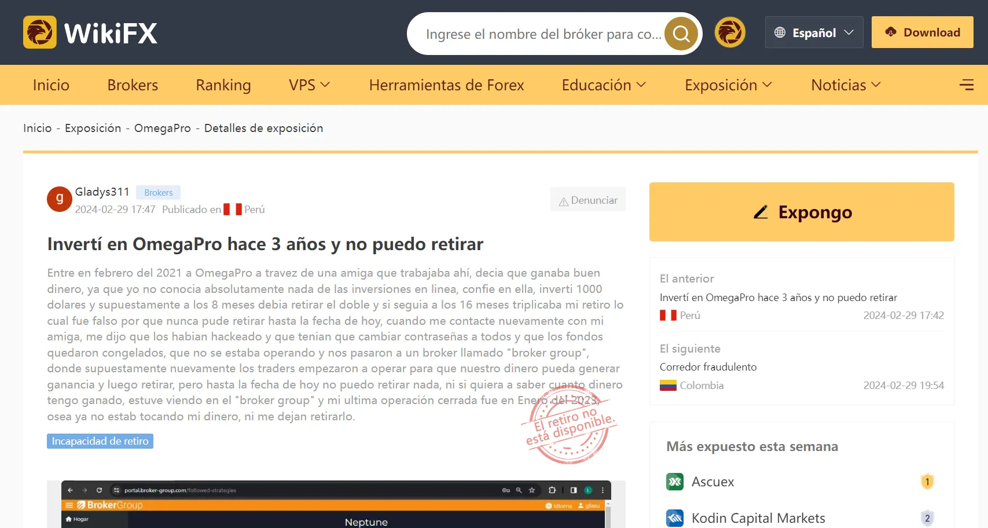Screen dimensions: 988x528
Task: Open the Brokers nav item
Action: (133, 85)
